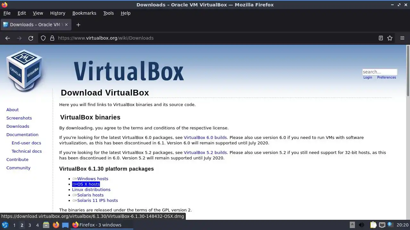Click the vertical page scrollbar thumb
Image resolution: width=410 pixels, height=230 pixels.
(x=408, y=71)
